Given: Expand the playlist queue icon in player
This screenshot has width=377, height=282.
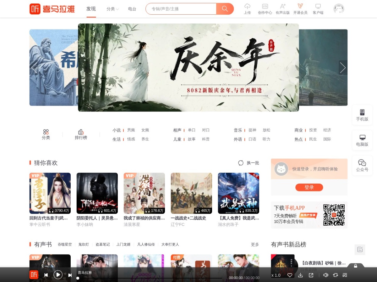Looking at the screenshot, I should pos(345,275).
